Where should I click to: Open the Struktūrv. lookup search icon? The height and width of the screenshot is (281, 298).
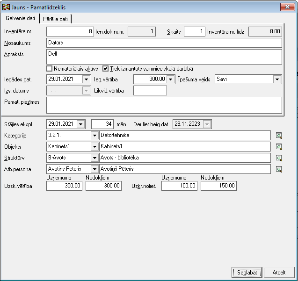(279, 158)
